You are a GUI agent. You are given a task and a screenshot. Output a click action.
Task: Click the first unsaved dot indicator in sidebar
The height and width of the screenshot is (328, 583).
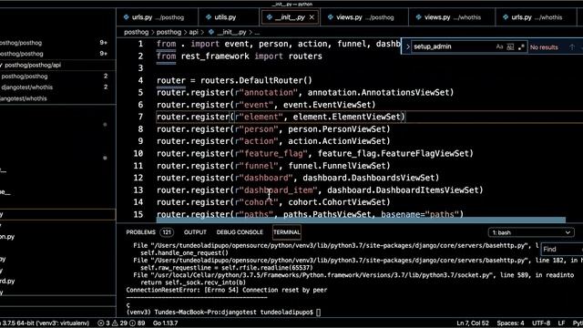click(105, 125)
